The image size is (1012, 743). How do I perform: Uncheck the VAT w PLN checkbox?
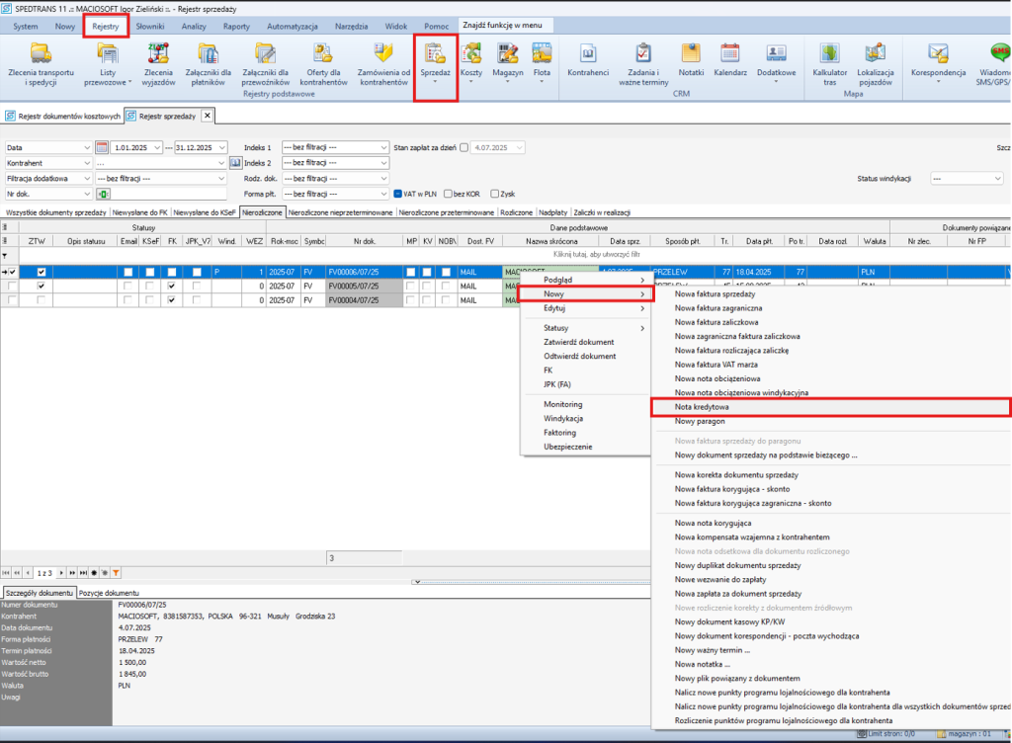click(x=397, y=195)
